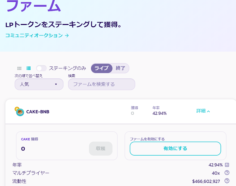
Task: Open the 人気 sort dropdown
Action: [39, 84]
